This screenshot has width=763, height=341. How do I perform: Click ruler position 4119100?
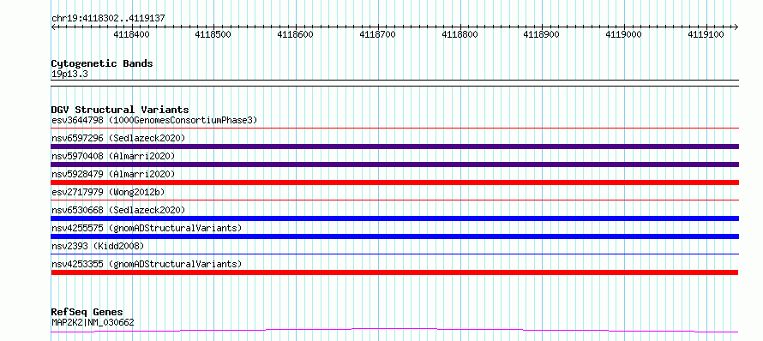706,34
